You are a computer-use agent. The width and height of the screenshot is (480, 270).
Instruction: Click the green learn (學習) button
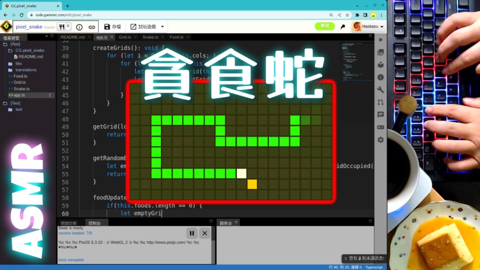324,26
